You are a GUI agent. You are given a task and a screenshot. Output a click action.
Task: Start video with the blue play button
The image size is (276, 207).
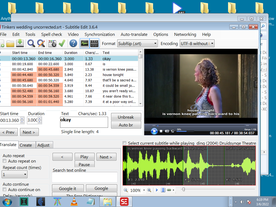tap(154, 131)
